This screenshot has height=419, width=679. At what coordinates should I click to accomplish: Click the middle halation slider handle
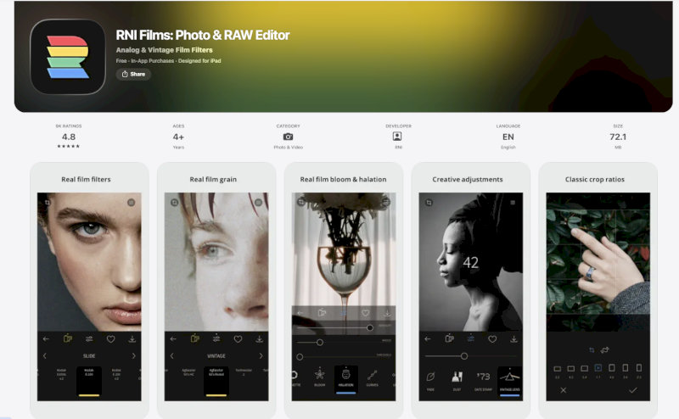(x=320, y=343)
